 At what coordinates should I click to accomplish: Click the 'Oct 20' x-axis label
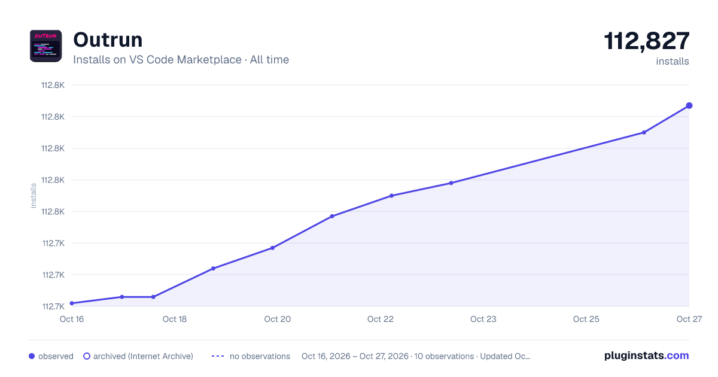278,319
